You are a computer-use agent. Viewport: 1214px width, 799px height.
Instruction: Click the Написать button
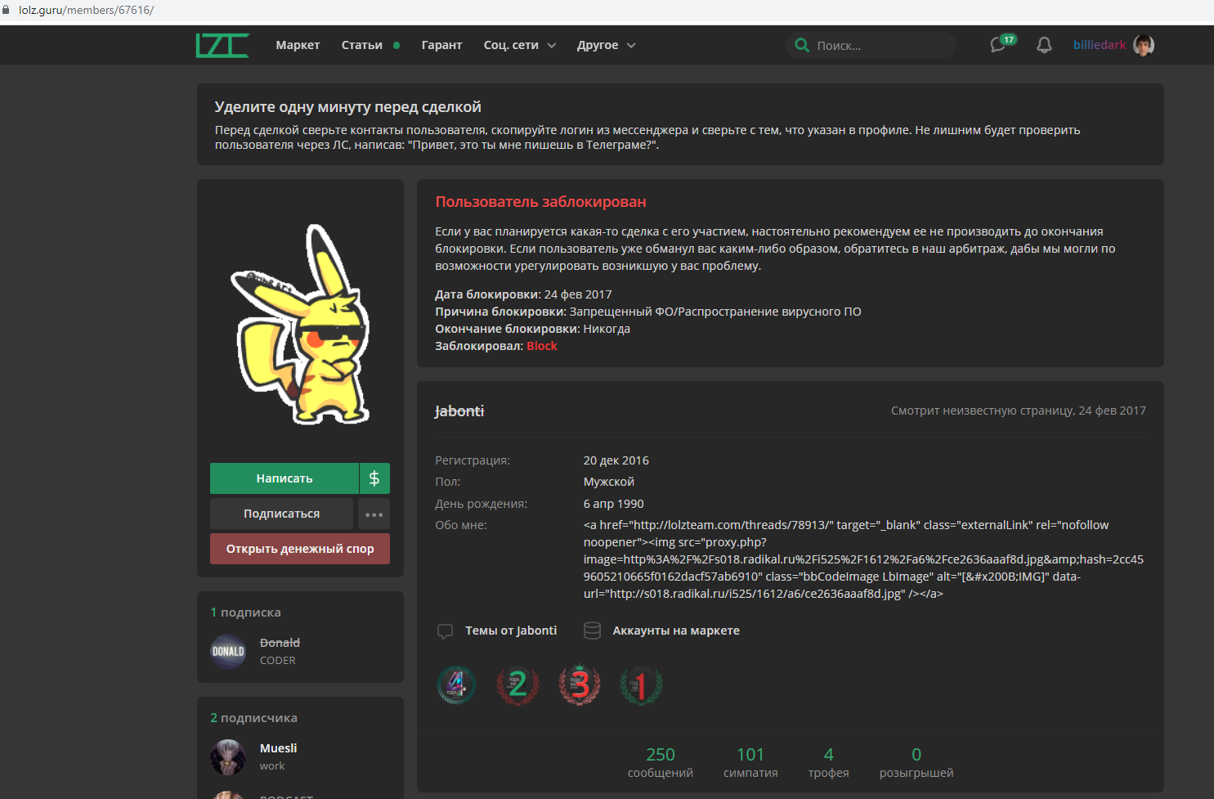[x=284, y=478]
